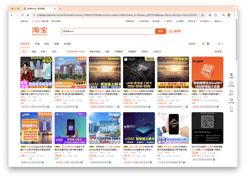Open the contact message sidebar icon
Image resolution: width=246 pixels, height=178 pixels.
231,84
